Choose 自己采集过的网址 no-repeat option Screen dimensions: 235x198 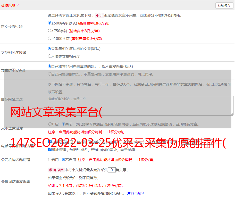point(50,74)
